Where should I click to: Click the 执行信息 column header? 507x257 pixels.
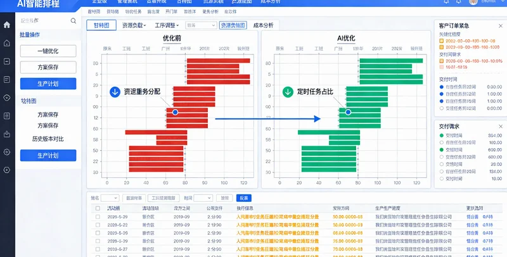click(x=245, y=208)
